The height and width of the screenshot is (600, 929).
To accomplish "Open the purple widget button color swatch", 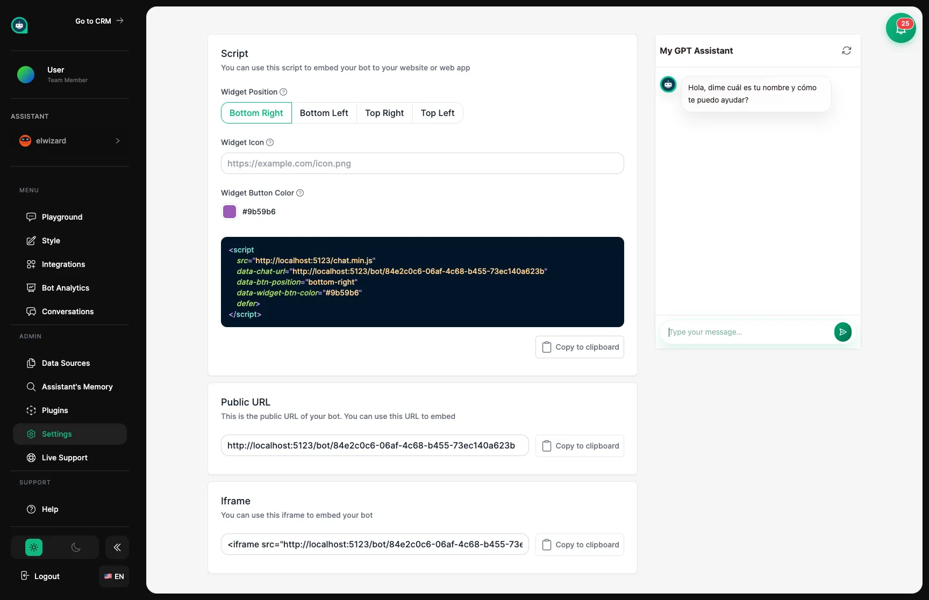I will pyautogui.click(x=230, y=212).
